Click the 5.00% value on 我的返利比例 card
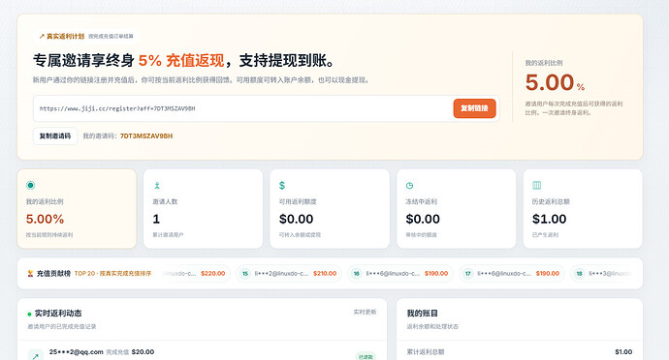 [x=45, y=219]
